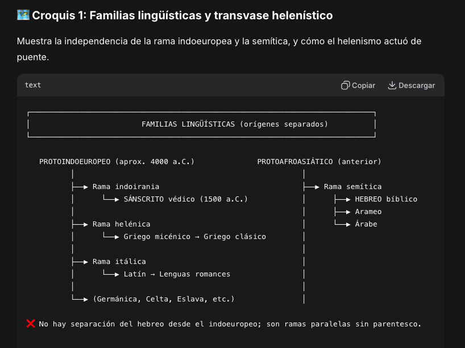Click the copy icon beside Copiar
The height and width of the screenshot is (348, 465).
(345, 85)
